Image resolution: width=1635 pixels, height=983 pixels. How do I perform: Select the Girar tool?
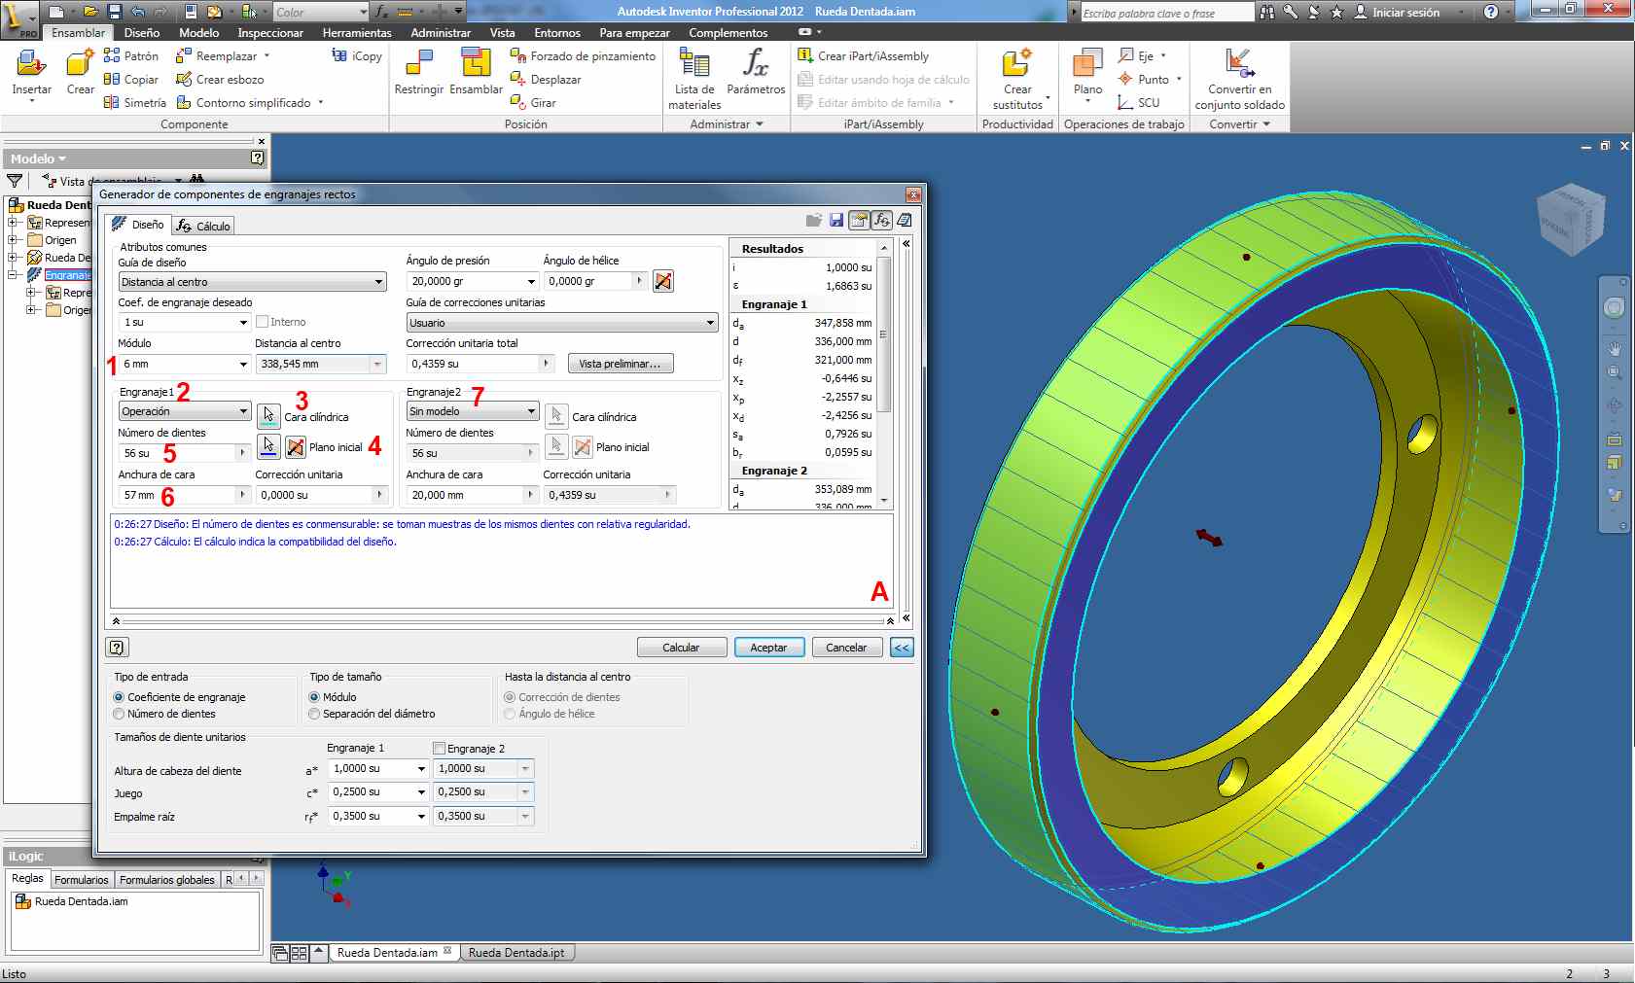533,103
